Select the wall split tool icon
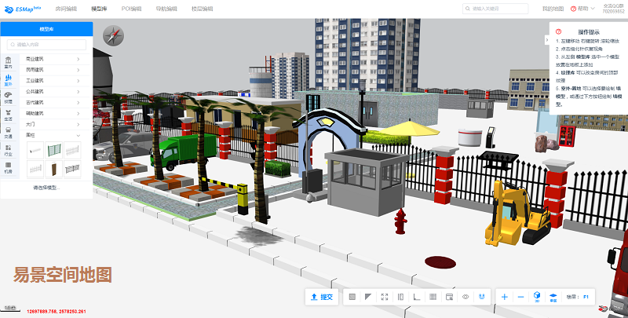Image resolution: width=628 pixels, height=318 pixels. 400,297
